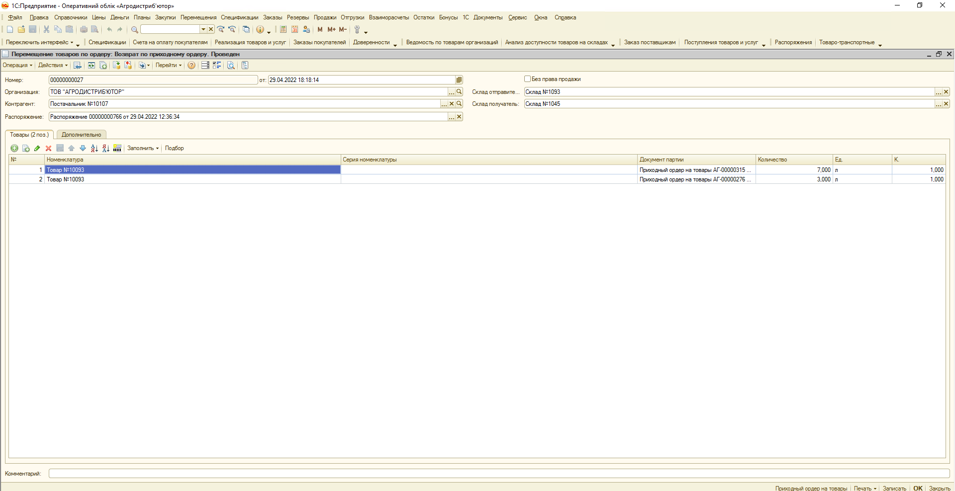This screenshot has width=955, height=491.
Task: Switch to the 'Дополнительно' tab
Action: [81, 135]
